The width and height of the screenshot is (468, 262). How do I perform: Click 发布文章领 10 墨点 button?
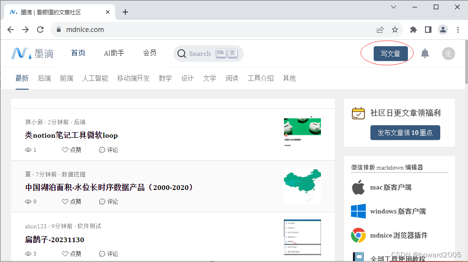pyautogui.click(x=405, y=133)
